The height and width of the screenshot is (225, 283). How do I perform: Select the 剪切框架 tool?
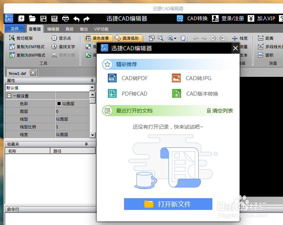[x=21, y=38]
